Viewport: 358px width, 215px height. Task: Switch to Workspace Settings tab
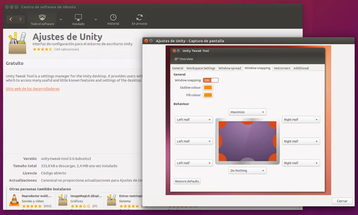coord(201,68)
